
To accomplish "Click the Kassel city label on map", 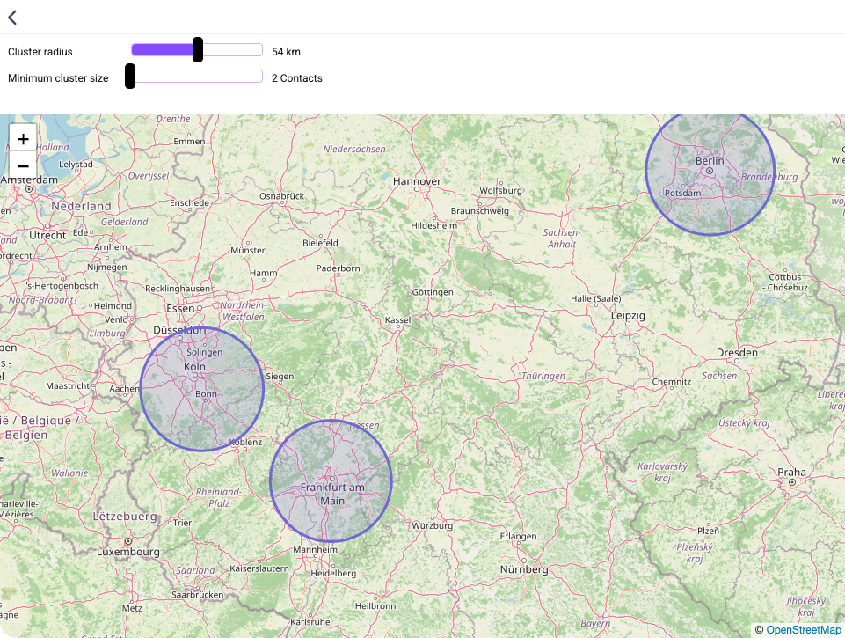I will 397,319.
